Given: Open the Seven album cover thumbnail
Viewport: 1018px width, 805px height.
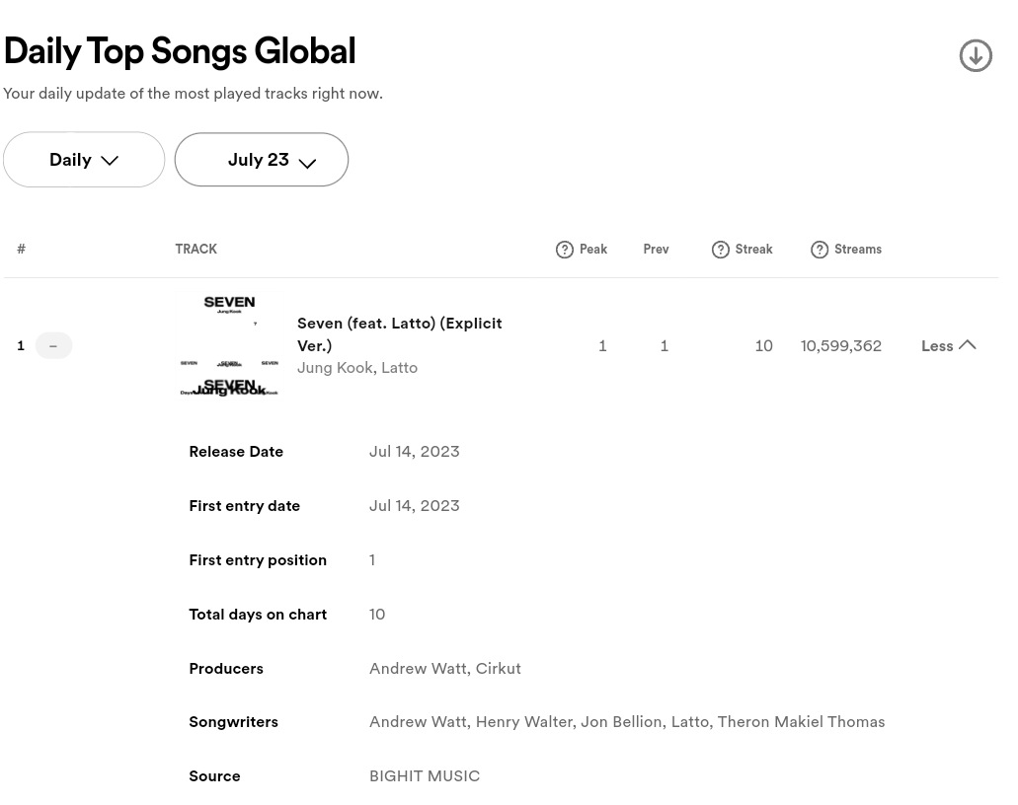Looking at the screenshot, I should pos(229,345).
